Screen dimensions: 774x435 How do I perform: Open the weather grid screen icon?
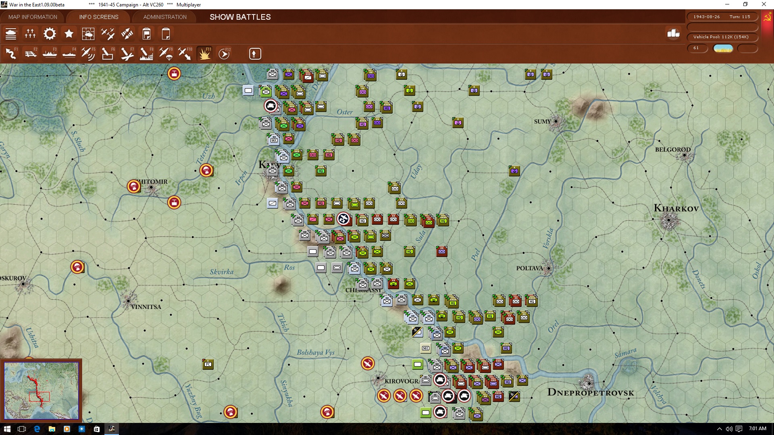88,34
